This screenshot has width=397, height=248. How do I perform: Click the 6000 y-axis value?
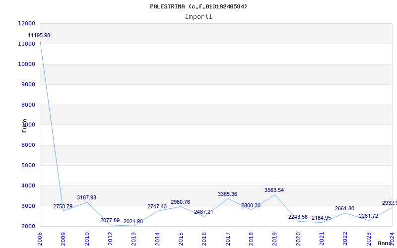pyautogui.click(x=28, y=145)
